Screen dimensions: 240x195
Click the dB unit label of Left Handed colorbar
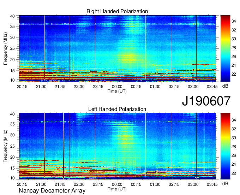[225, 183]
